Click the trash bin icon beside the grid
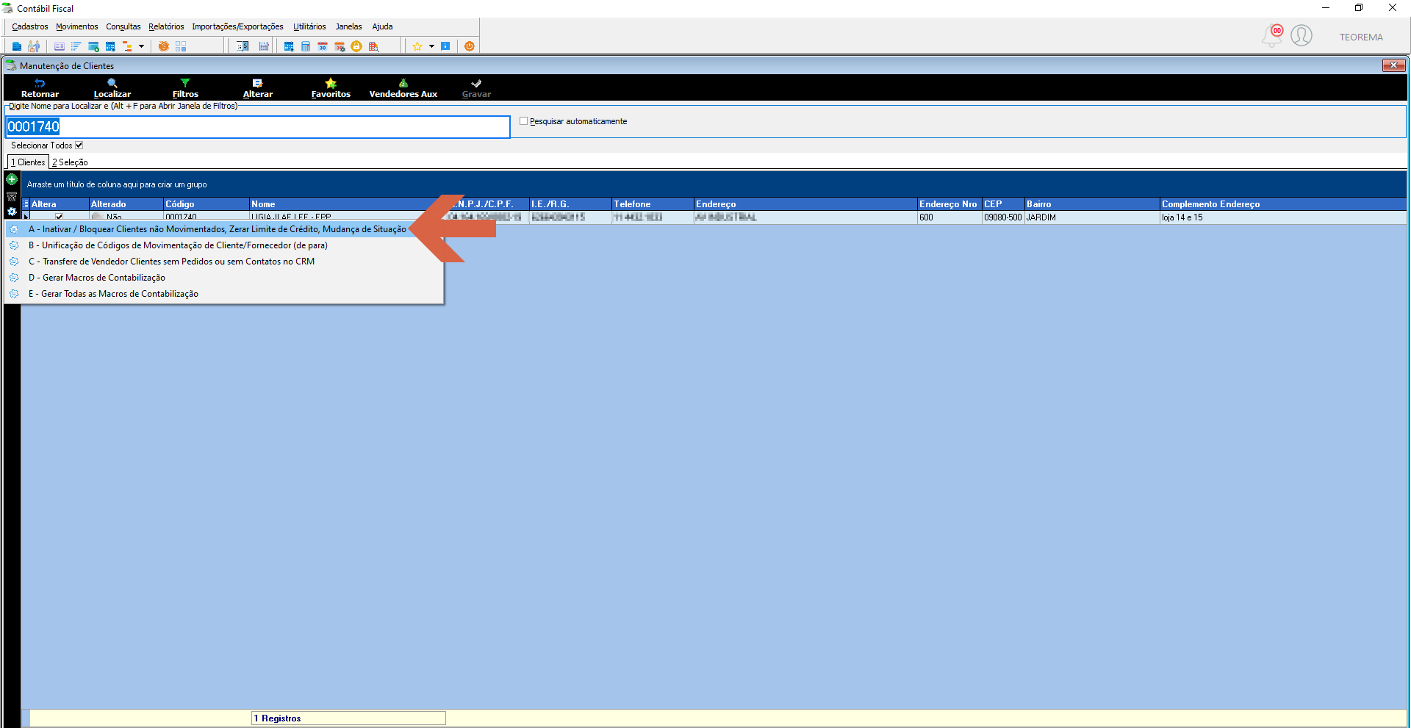The height and width of the screenshot is (728, 1411). (12, 196)
